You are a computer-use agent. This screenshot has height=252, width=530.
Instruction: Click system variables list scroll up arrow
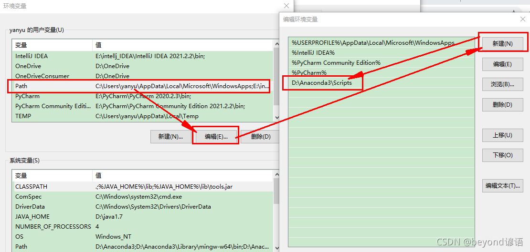point(276,174)
